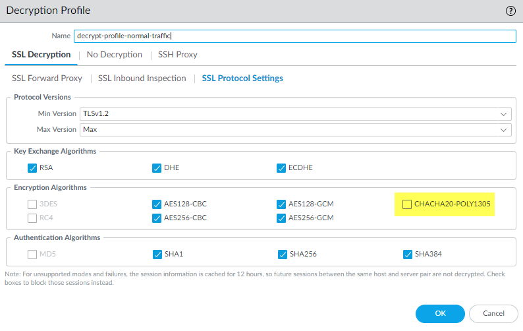523x331 pixels.
Task: Select the SSL Forward Proxy sub-tab
Action: tap(47, 78)
